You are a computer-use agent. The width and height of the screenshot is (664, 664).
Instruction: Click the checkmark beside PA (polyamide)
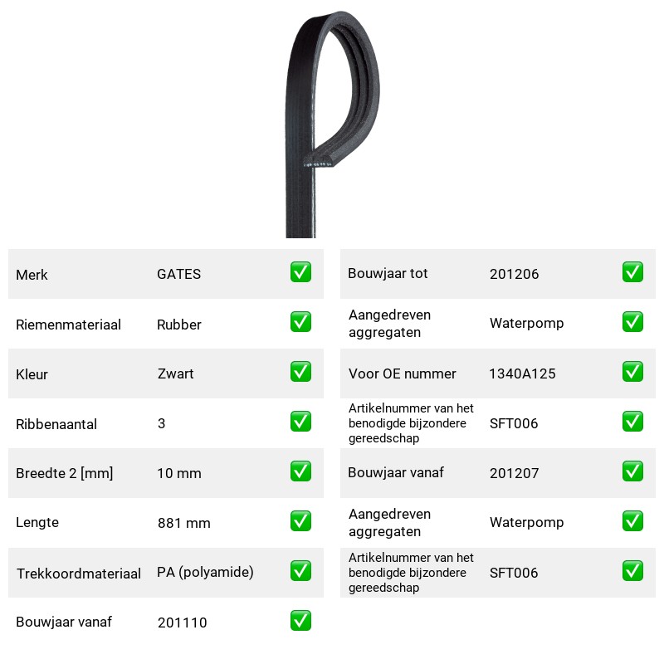click(300, 571)
